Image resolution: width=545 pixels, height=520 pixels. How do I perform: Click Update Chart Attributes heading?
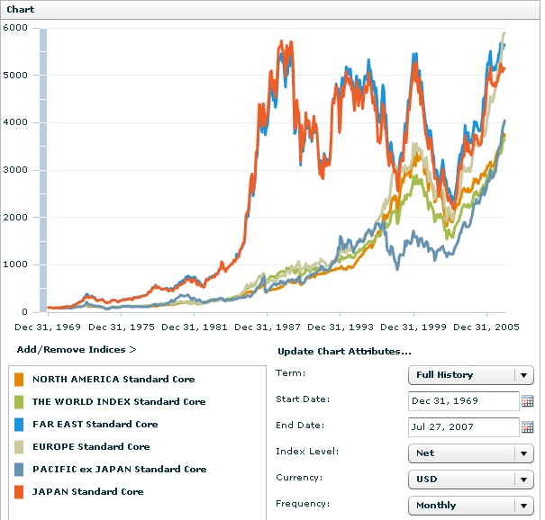(x=344, y=351)
